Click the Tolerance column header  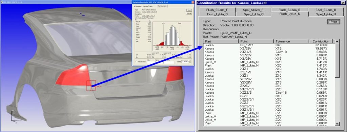[291, 41]
